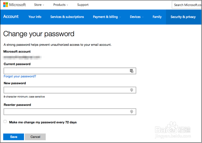
Task: Open the Support menu item
Action: [x=83, y=5]
